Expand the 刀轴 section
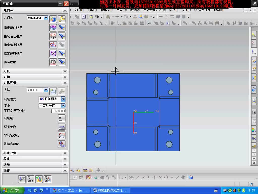The width and height of the screenshot is (258, 194). [65, 77]
